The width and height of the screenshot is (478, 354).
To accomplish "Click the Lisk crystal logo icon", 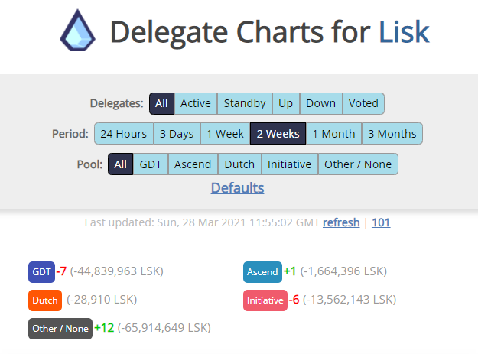I will click(x=78, y=31).
